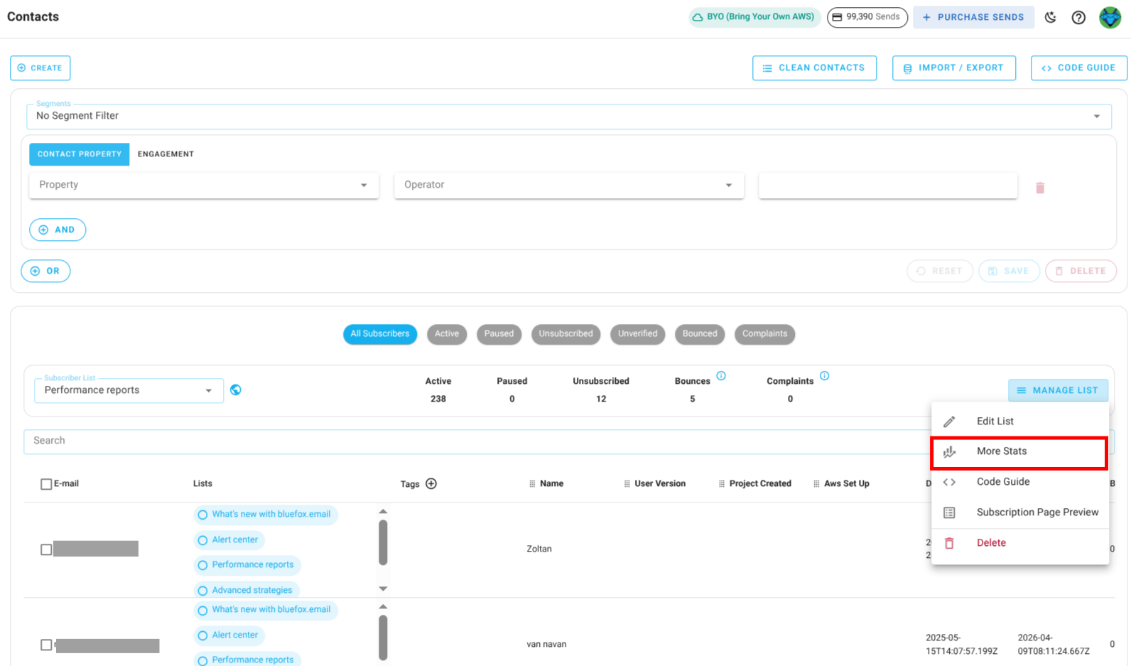Select Subscription Page Preview menu item
This screenshot has height=666, width=1131.
pos(1037,512)
